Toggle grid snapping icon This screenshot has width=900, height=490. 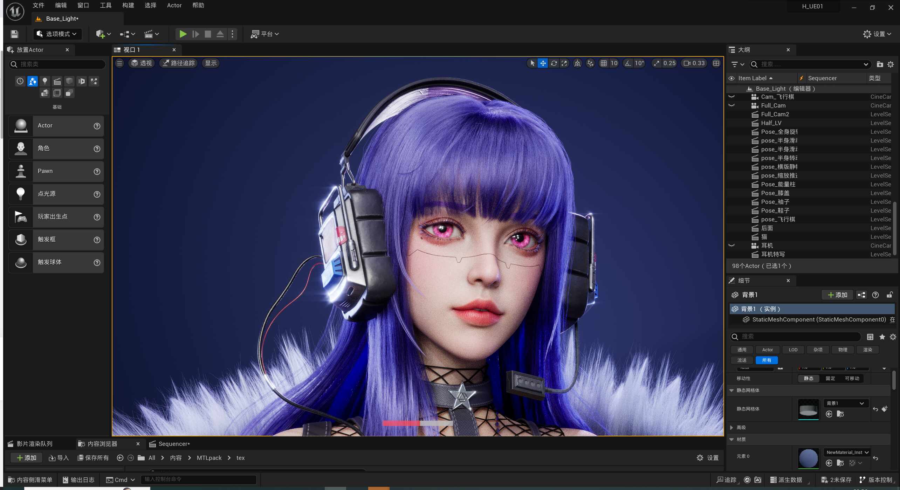604,63
